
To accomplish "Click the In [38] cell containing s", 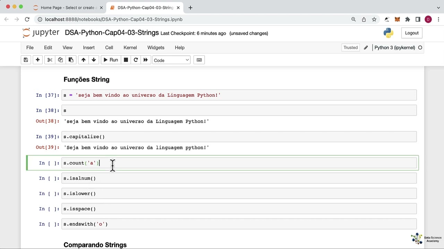I will [239, 110].
